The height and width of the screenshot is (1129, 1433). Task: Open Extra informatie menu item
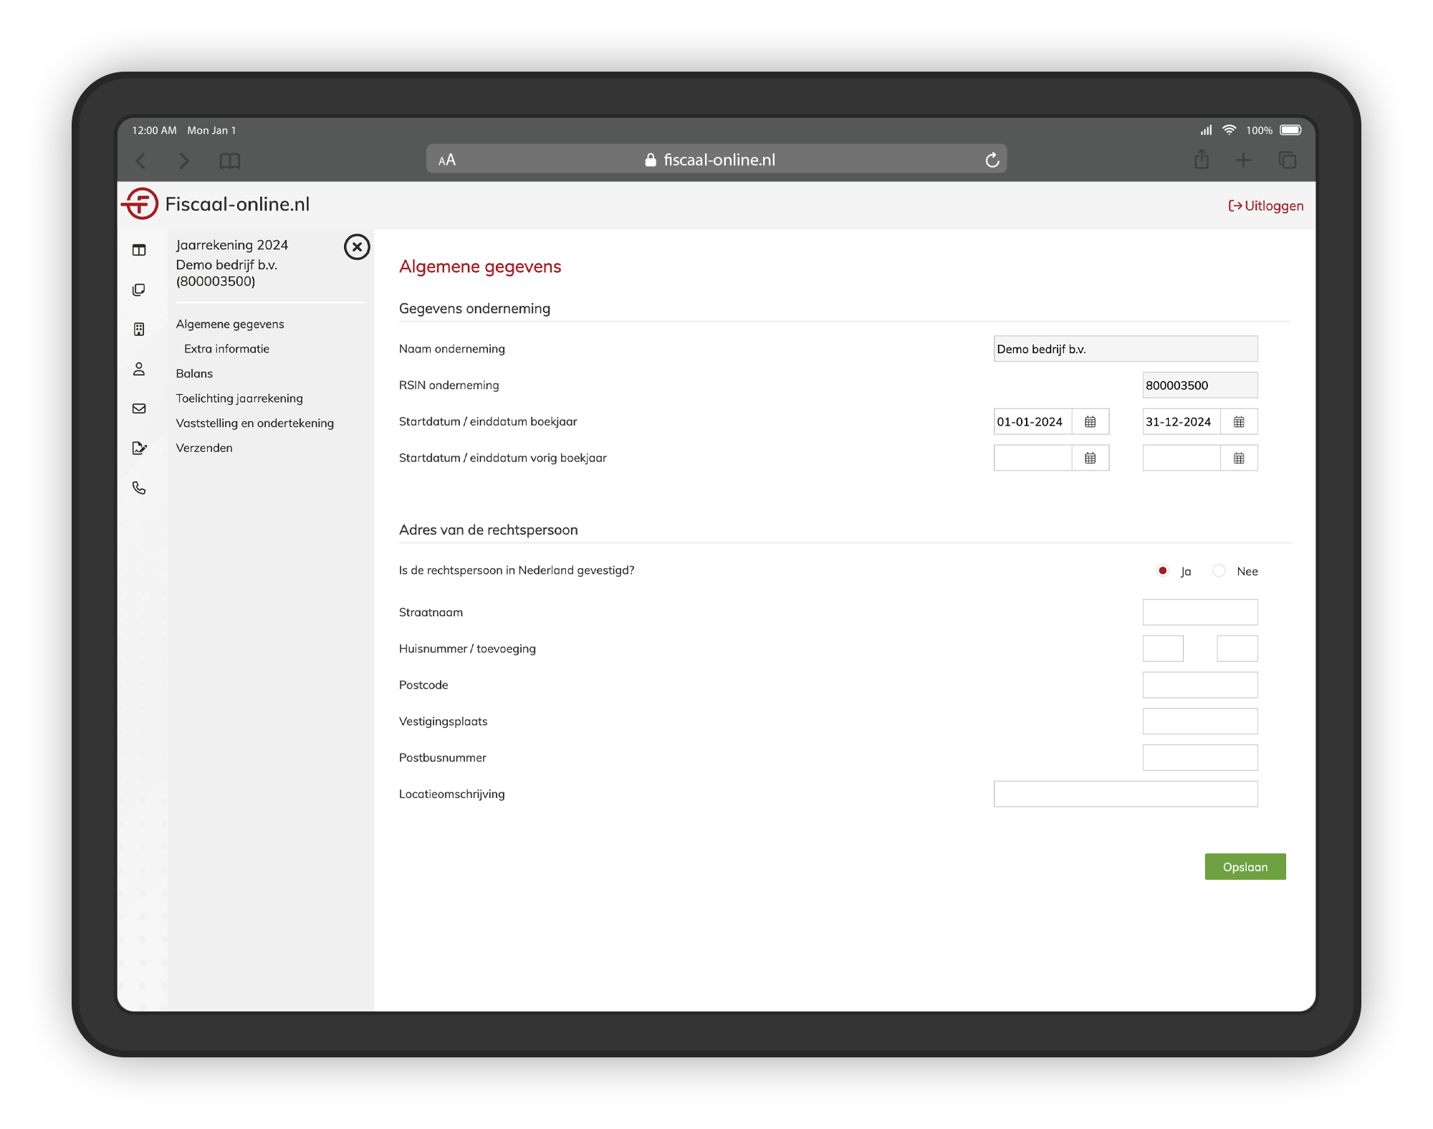point(226,349)
